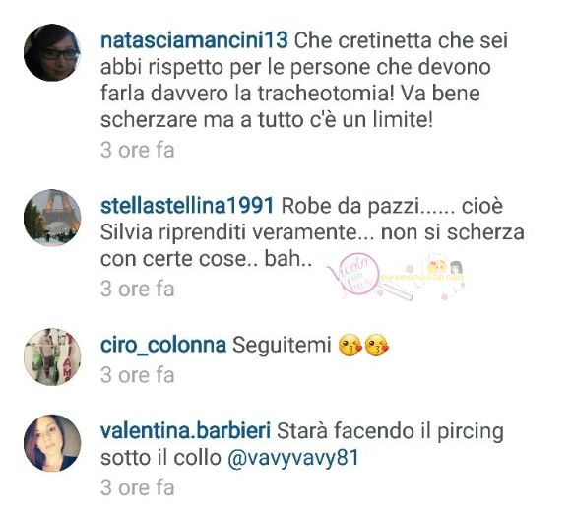Visit ciro_colonna username link
Image resolution: width=572 pixels, height=515 pixels.
163,345
